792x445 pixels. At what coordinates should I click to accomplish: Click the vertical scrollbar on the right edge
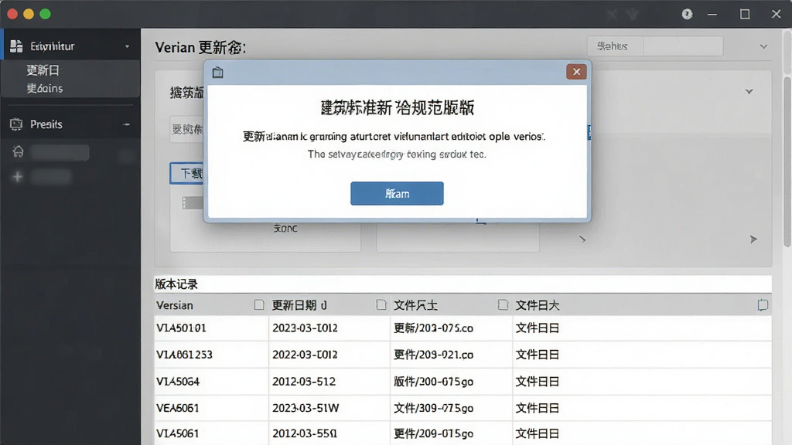pos(787,161)
